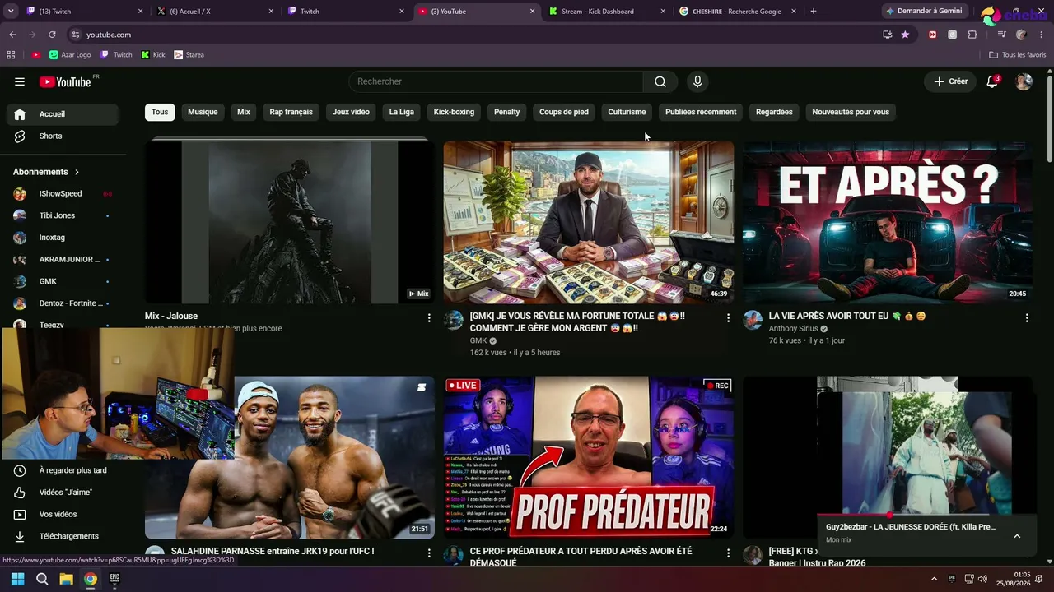Open the Kick bookmark
The image size is (1054, 592).
click(153, 55)
